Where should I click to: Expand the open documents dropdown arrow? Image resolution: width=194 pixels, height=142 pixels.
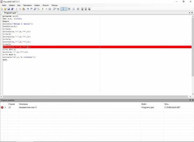189,13
